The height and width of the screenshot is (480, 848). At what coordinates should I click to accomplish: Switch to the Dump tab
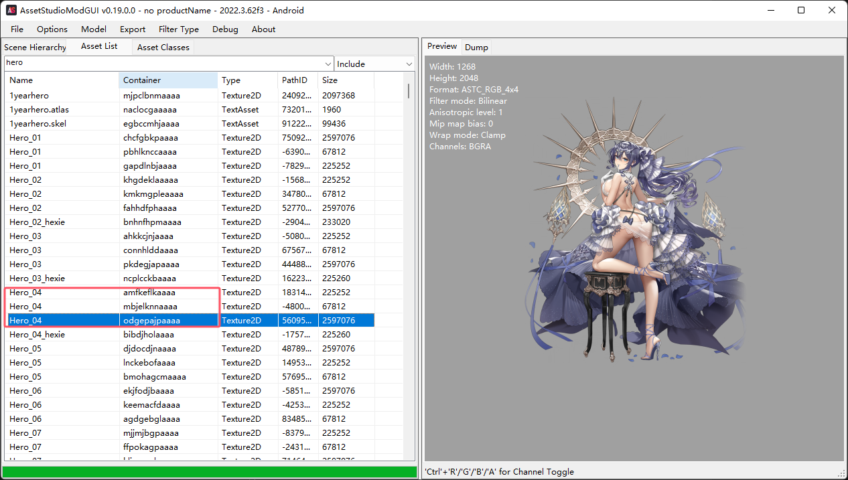[476, 48]
